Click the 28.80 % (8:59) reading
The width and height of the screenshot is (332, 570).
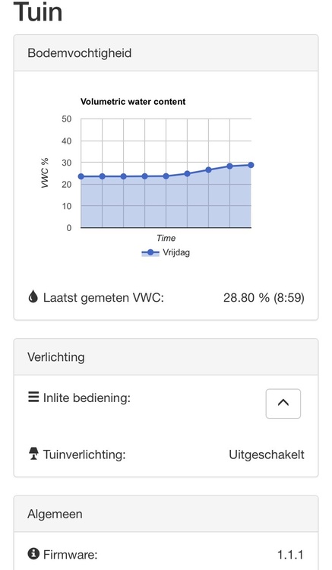(x=264, y=298)
